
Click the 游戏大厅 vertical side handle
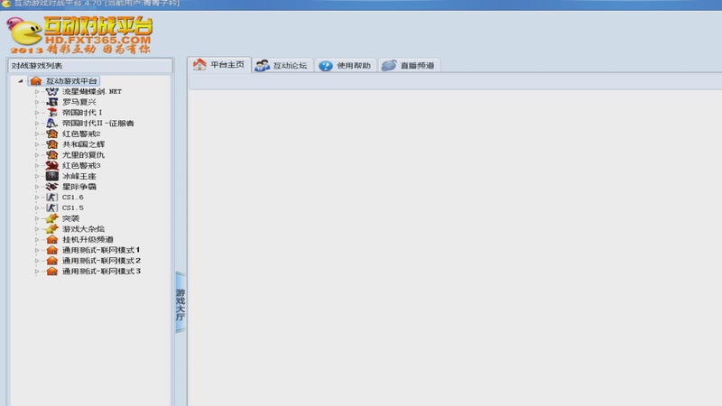(180, 302)
